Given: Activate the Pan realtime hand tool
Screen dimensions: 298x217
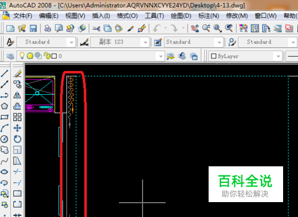Looking at the screenshot, I should tap(195, 29).
